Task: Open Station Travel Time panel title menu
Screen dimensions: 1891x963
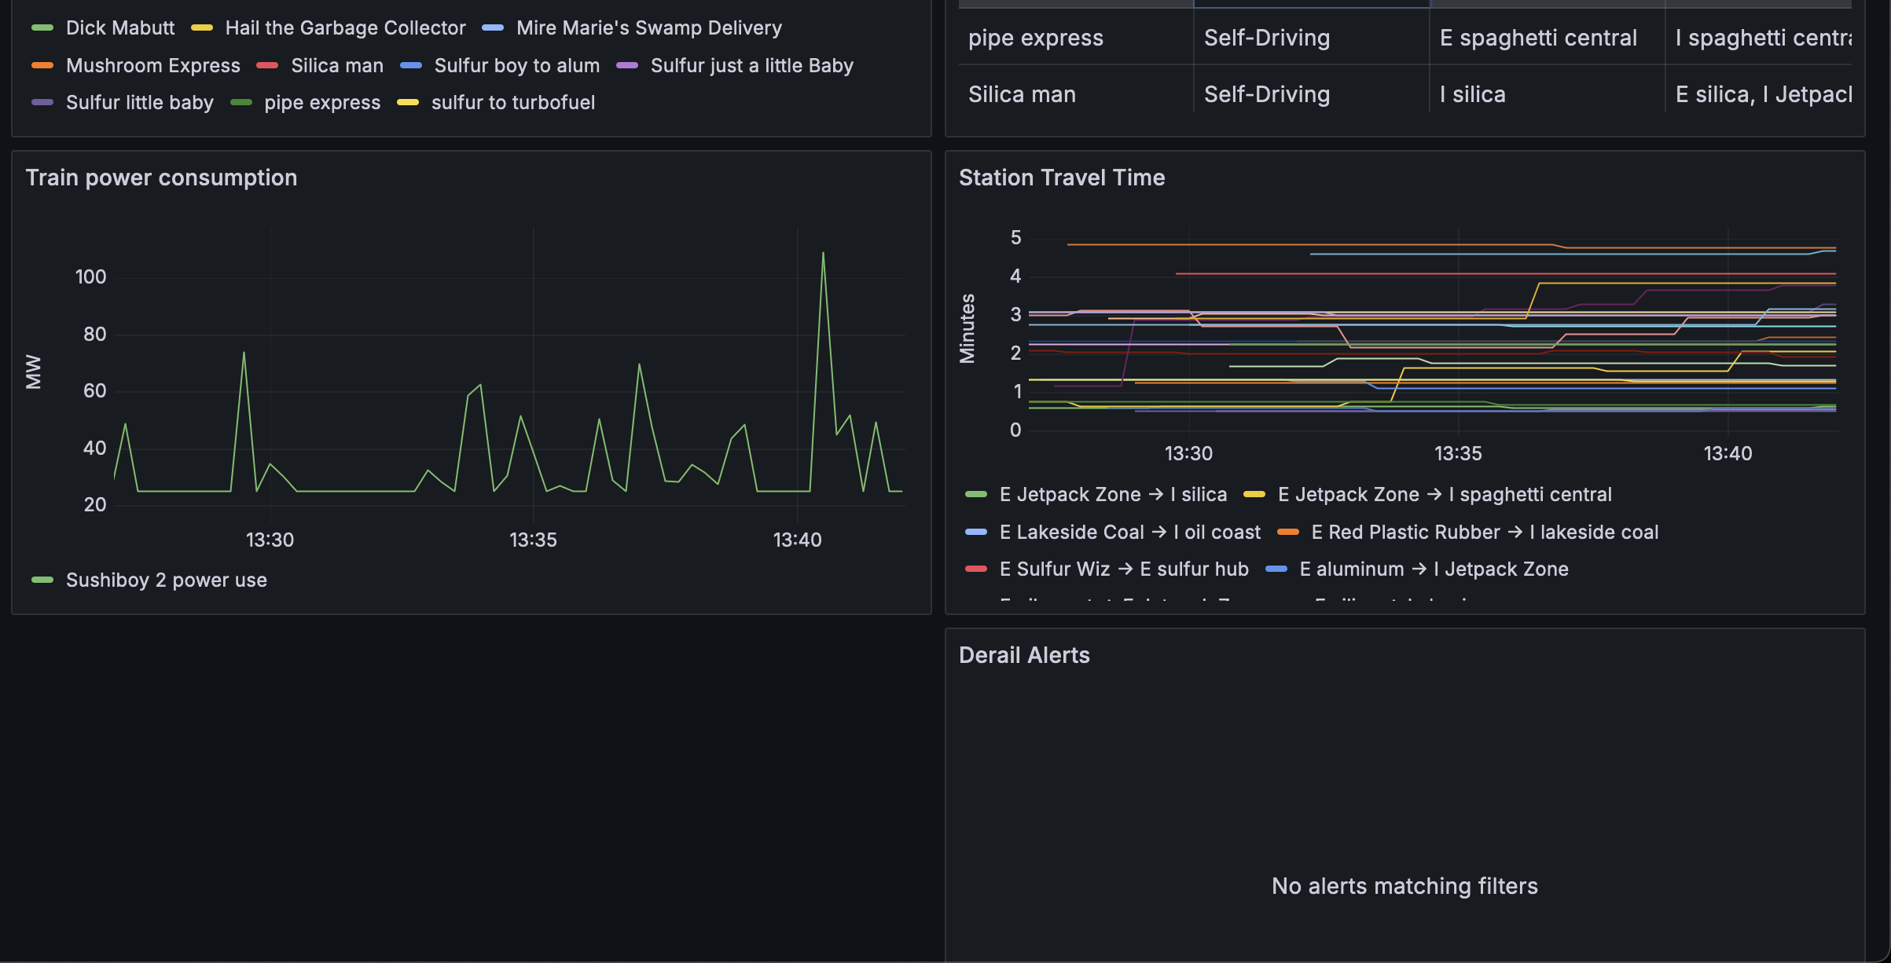Action: [x=1061, y=178]
